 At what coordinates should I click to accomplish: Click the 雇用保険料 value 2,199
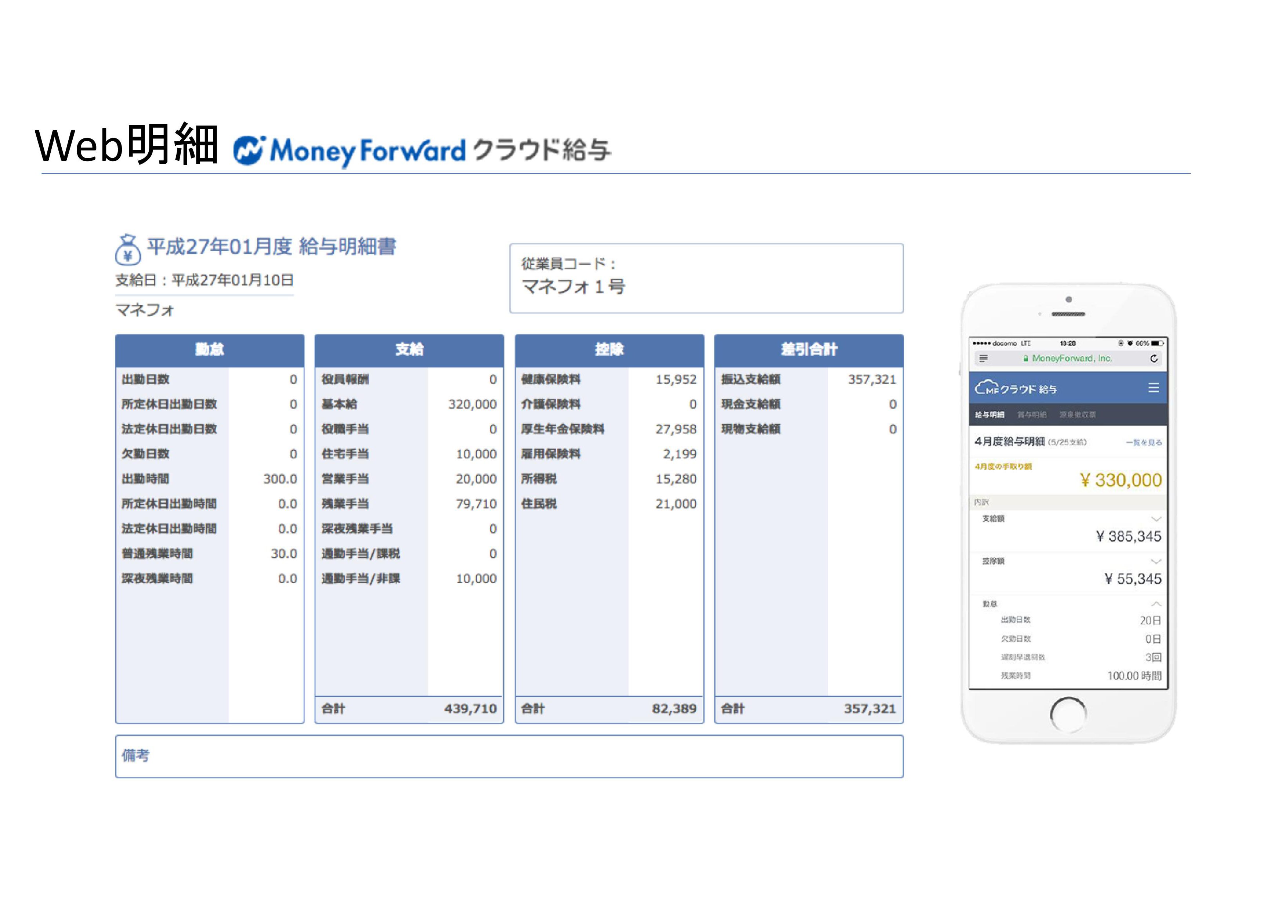click(680, 454)
